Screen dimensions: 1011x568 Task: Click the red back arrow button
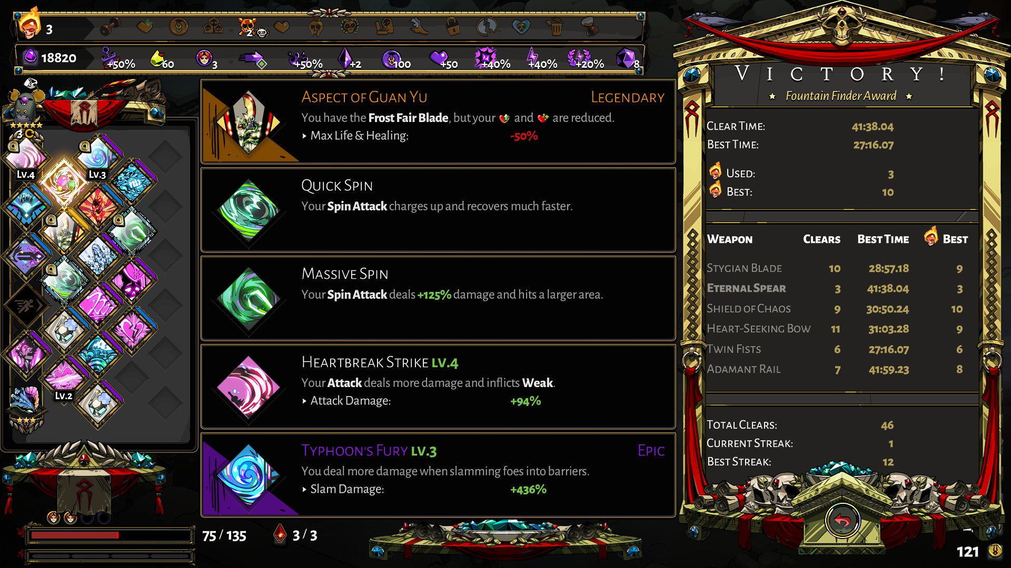(x=842, y=521)
